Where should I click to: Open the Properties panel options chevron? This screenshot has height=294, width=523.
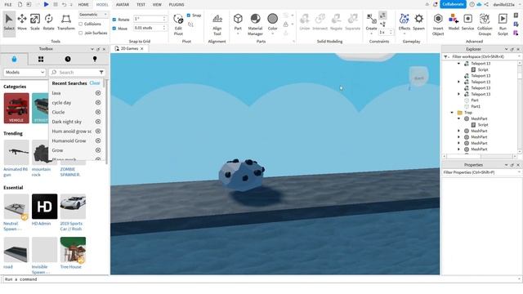[506, 165]
